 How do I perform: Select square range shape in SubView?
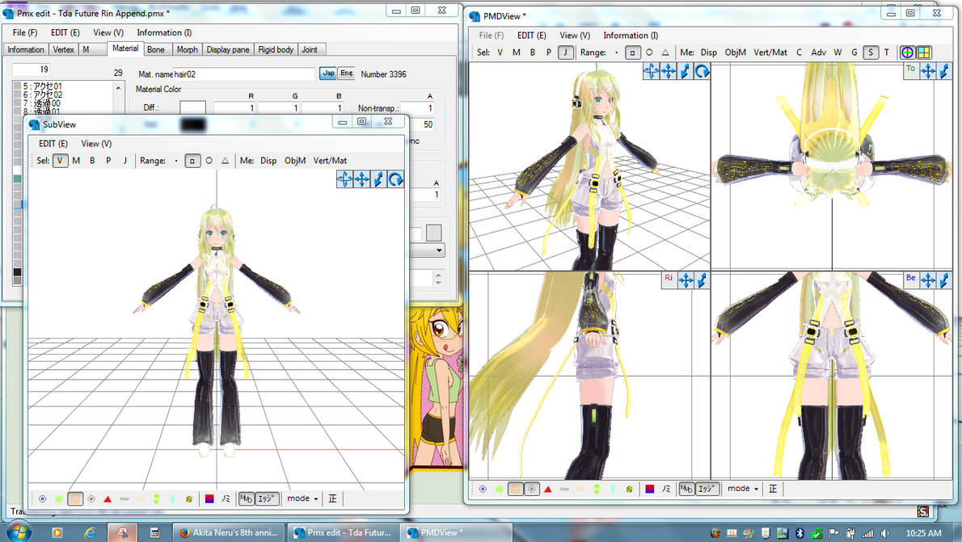192,161
